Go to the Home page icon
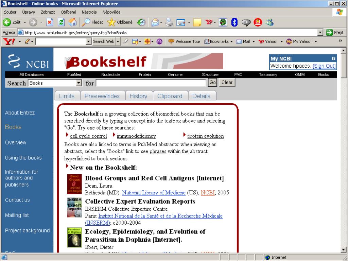This screenshot has width=348, height=261. 72,22
